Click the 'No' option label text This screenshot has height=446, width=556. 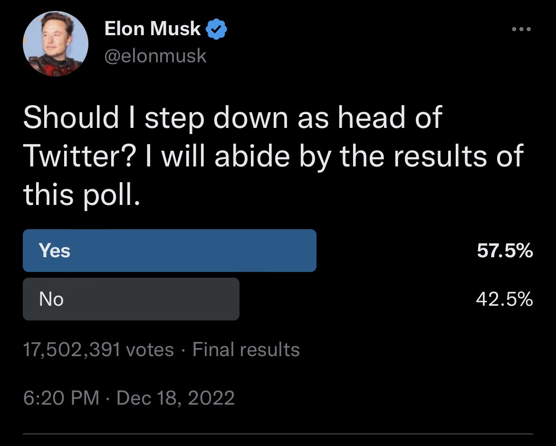pos(51,299)
